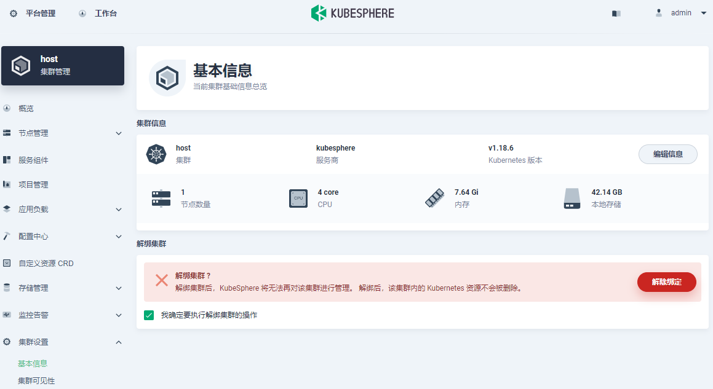Screen dimensions: 713x389
Task: Select 基本信息 submenu item
Action: pyautogui.click(x=33, y=364)
